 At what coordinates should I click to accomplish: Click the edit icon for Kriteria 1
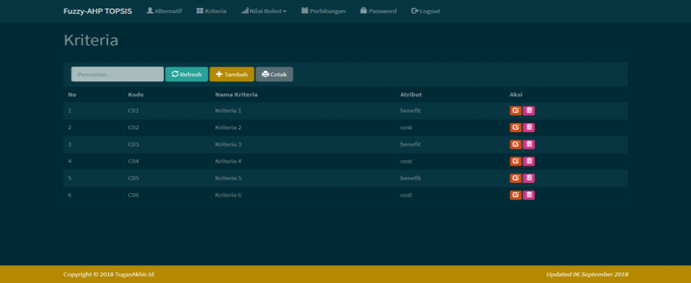[x=515, y=111]
